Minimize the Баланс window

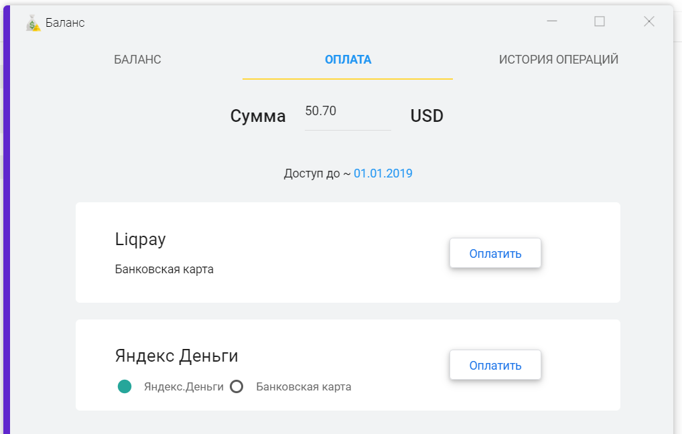coord(552,21)
